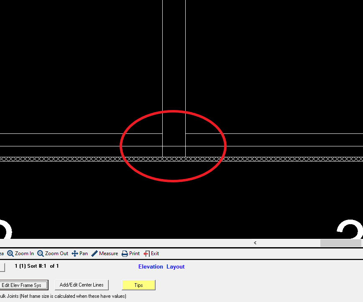363x302 pixels.
Task: Click the Zoom Out magnifier icon
Action: pyautogui.click(x=41, y=253)
